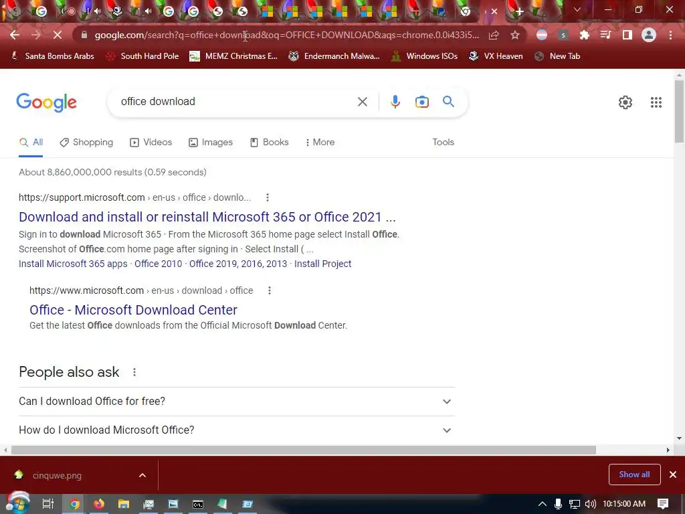Open the notification center
Screen dimensions: 685x514
(x=663, y=504)
